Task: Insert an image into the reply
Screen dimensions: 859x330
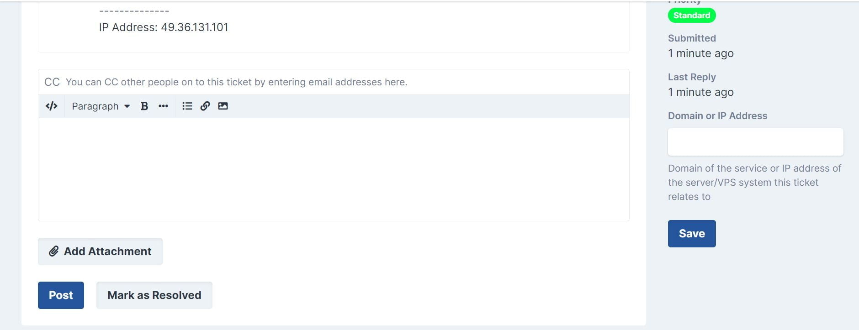Action: coord(223,106)
